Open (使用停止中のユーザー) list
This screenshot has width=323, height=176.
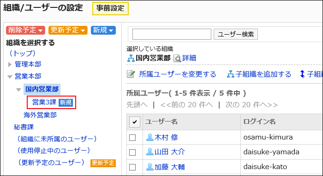coord(54,151)
